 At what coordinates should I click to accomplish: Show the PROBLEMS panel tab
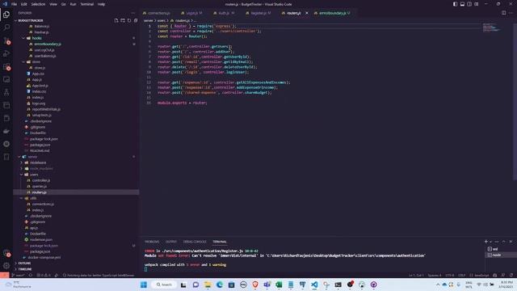coord(152,242)
